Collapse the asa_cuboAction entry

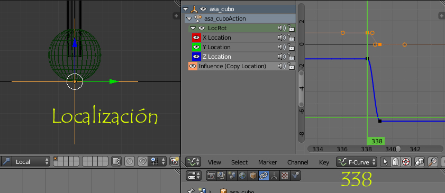pos(189,19)
